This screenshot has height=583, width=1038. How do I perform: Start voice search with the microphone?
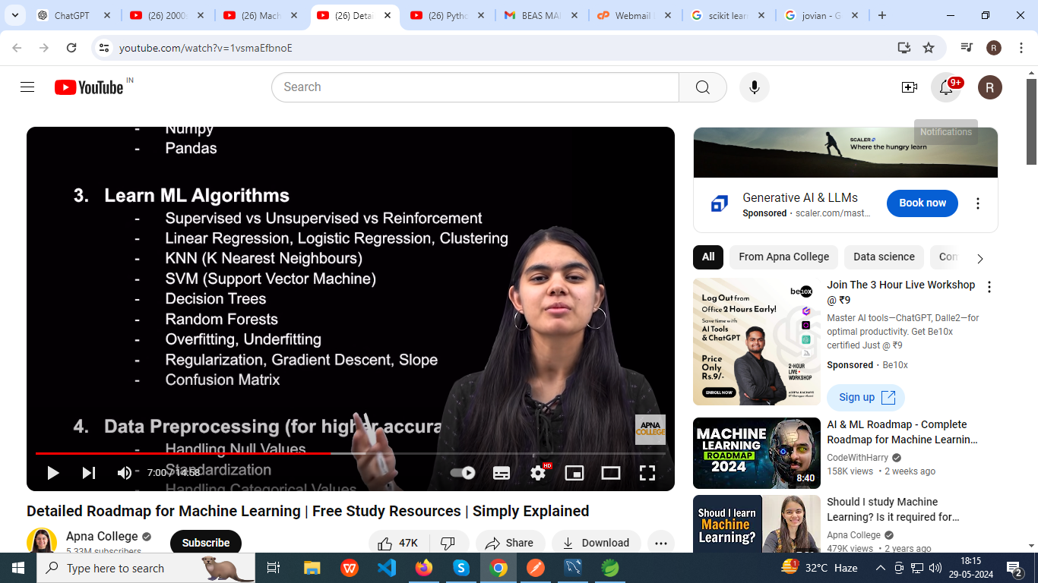(x=755, y=87)
